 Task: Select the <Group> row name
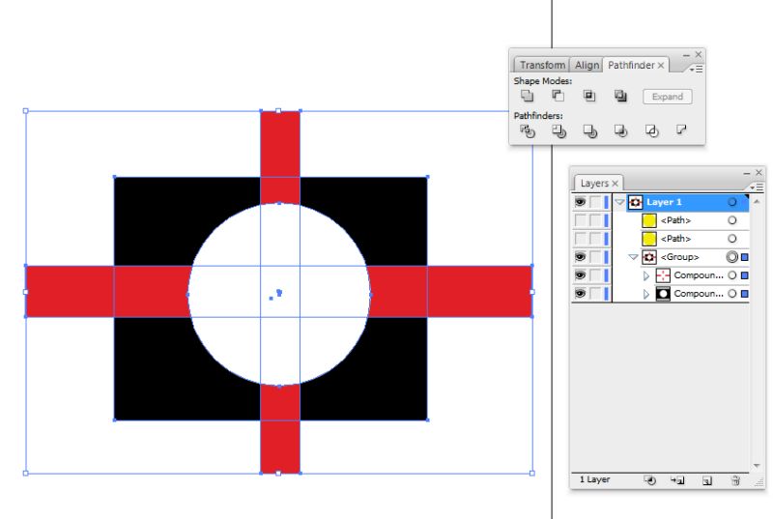(679, 257)
